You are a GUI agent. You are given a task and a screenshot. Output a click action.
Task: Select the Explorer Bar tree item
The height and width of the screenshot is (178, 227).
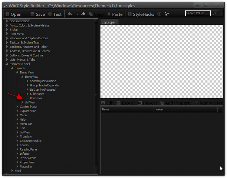click(x=28, y=111)
